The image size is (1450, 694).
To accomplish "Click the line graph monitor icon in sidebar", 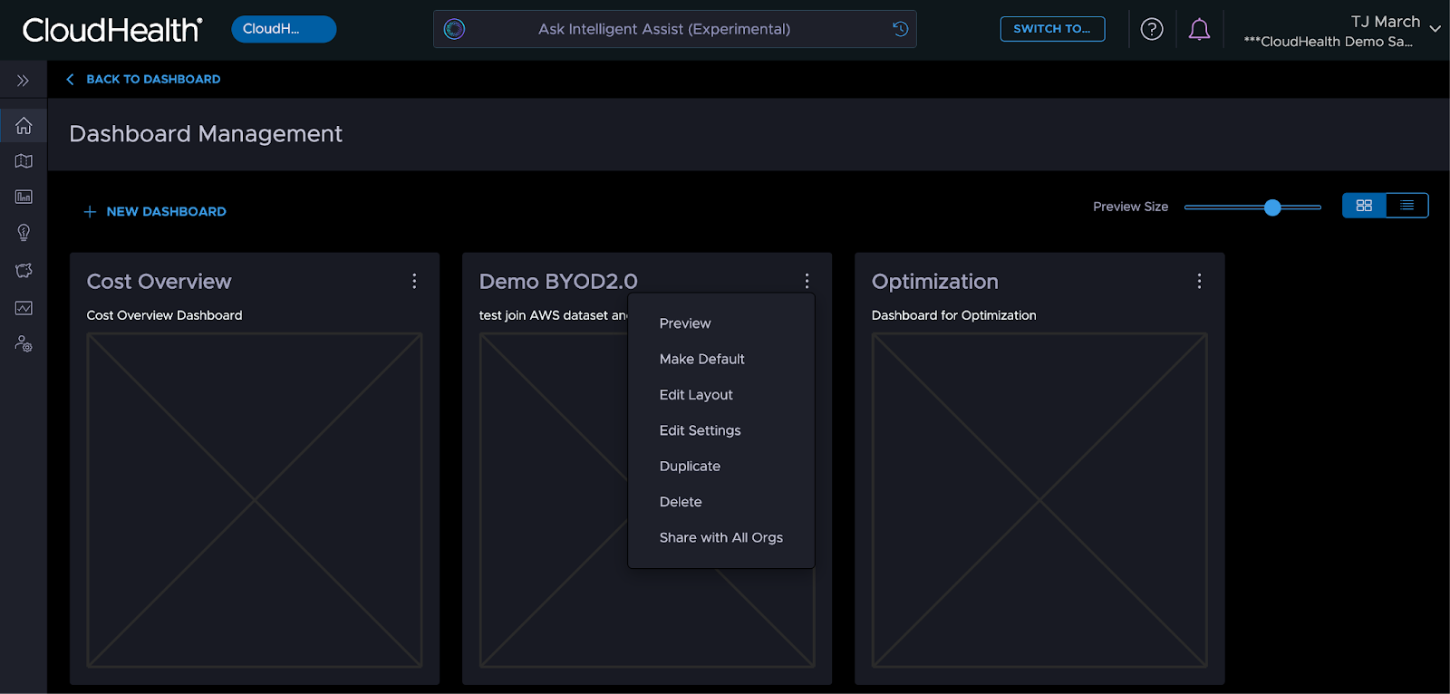I will pyautogui.click(x=24, y=308).
